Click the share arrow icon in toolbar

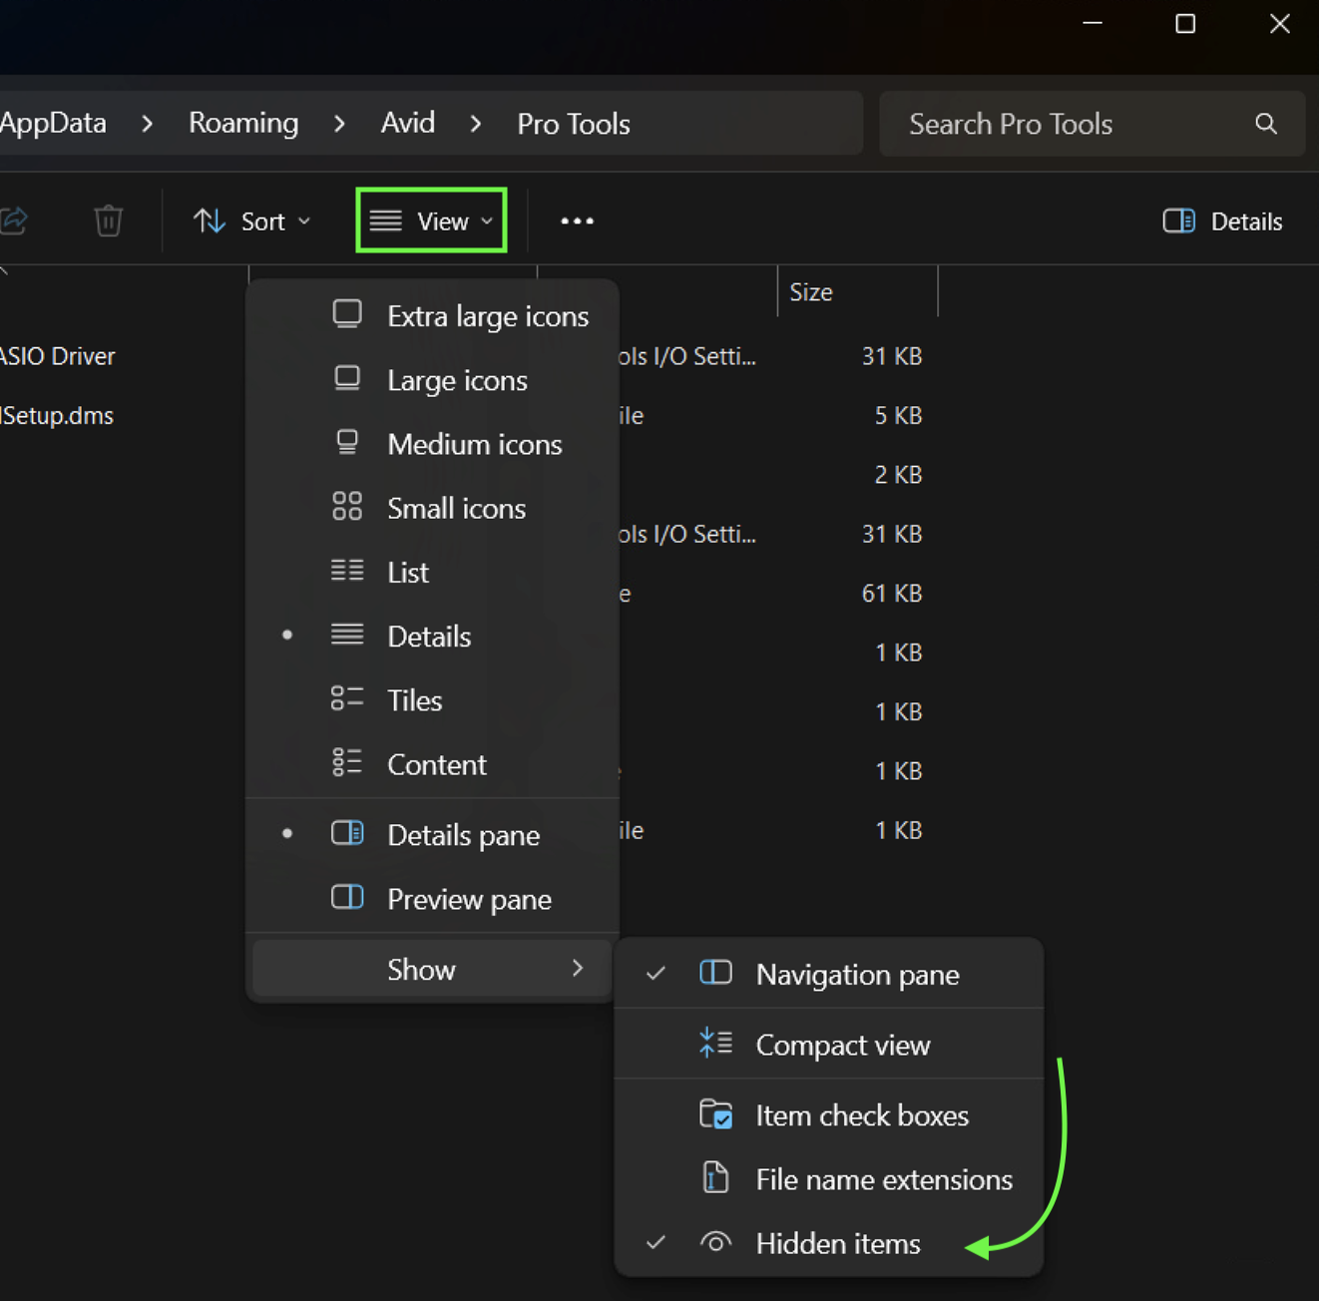14,220
